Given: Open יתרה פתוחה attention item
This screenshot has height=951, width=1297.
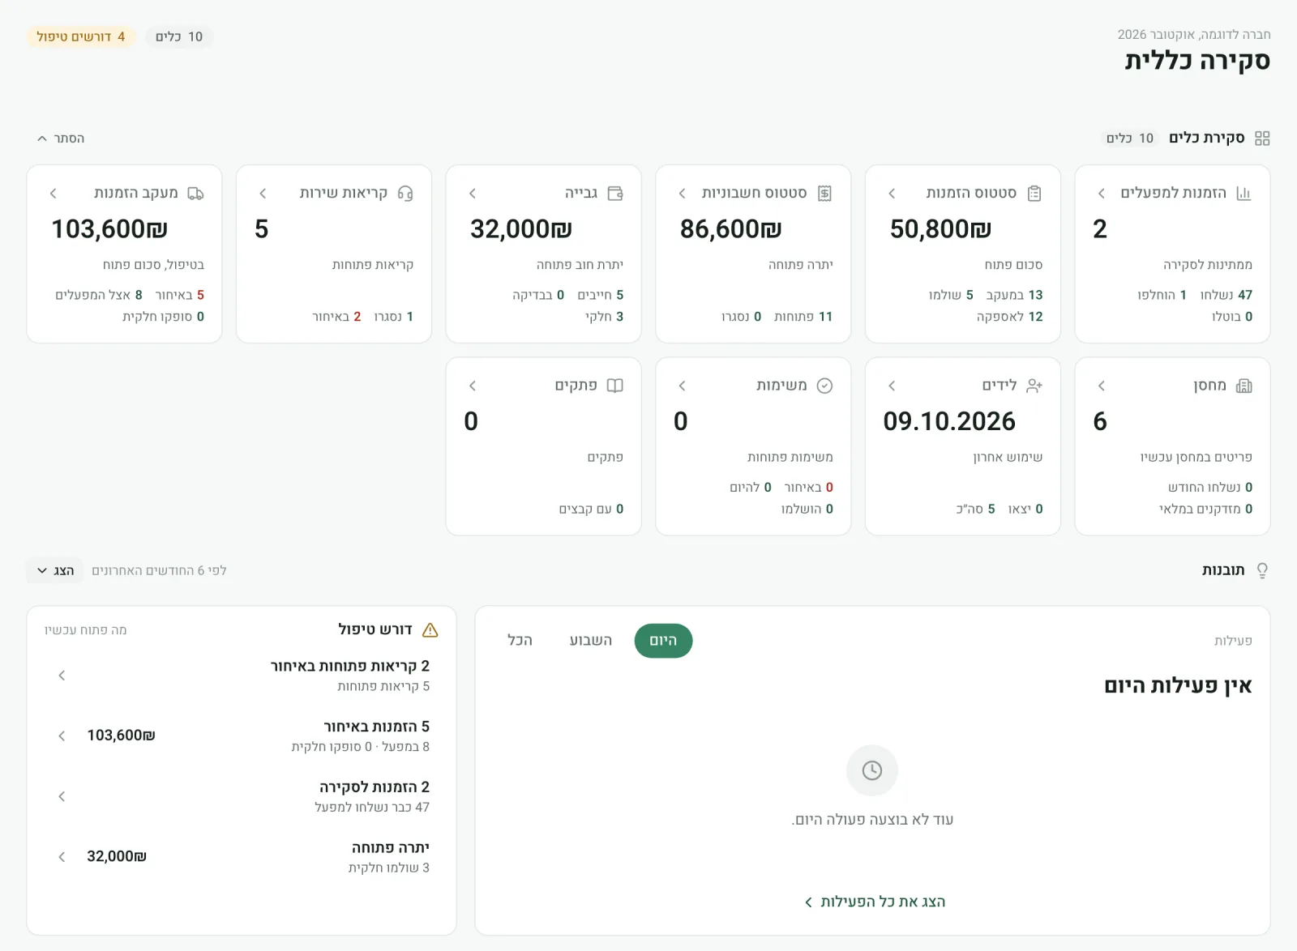Looking at the screenshot, I should [241, 857].
